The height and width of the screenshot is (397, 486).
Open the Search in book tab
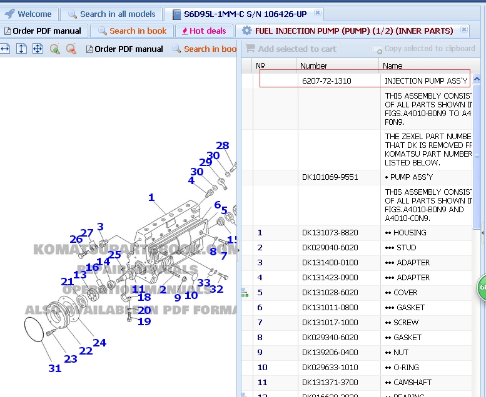click(x=133, y=31)
